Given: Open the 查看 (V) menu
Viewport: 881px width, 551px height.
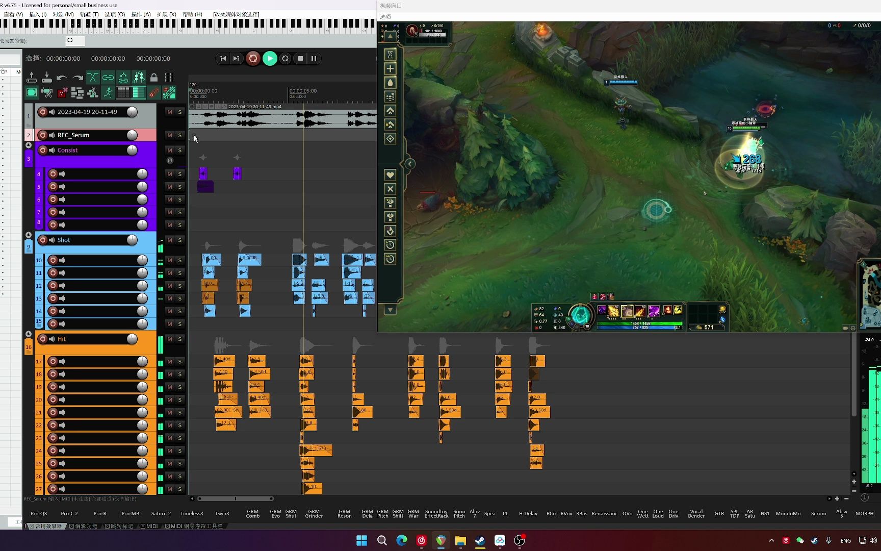Looking at the screenshot, I should click(13, 14).
